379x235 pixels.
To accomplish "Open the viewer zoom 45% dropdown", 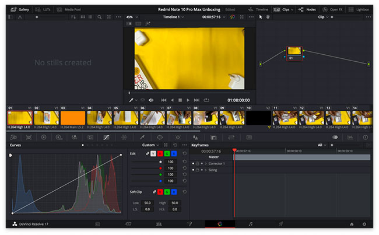I will tap(132, 17).
